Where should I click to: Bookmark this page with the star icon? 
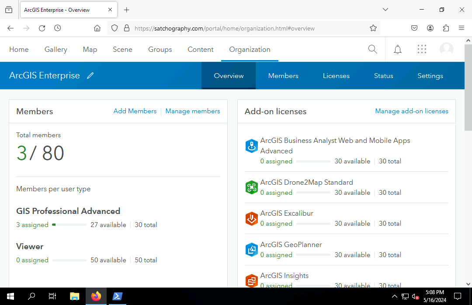(x=373, y=28)
